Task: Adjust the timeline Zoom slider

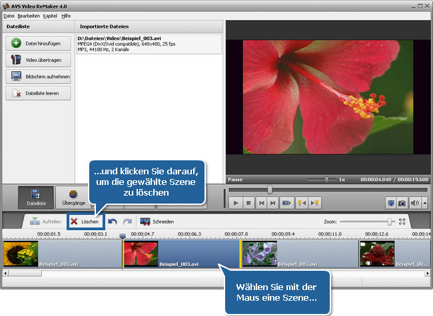Action: tap(390, 222)
